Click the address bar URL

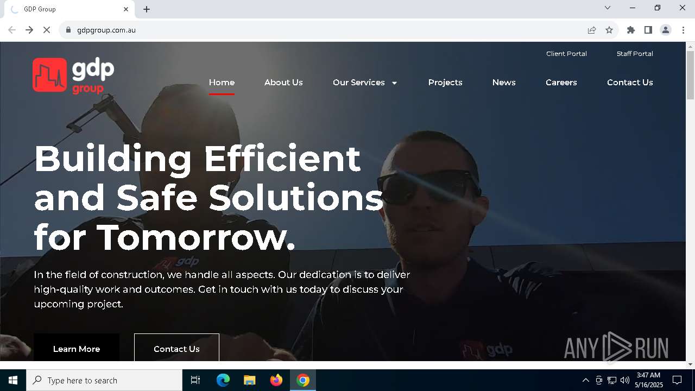click(106, 30)
